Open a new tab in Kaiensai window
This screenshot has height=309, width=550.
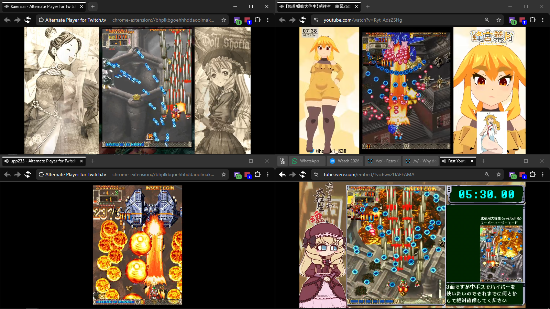tap(93, 7)
